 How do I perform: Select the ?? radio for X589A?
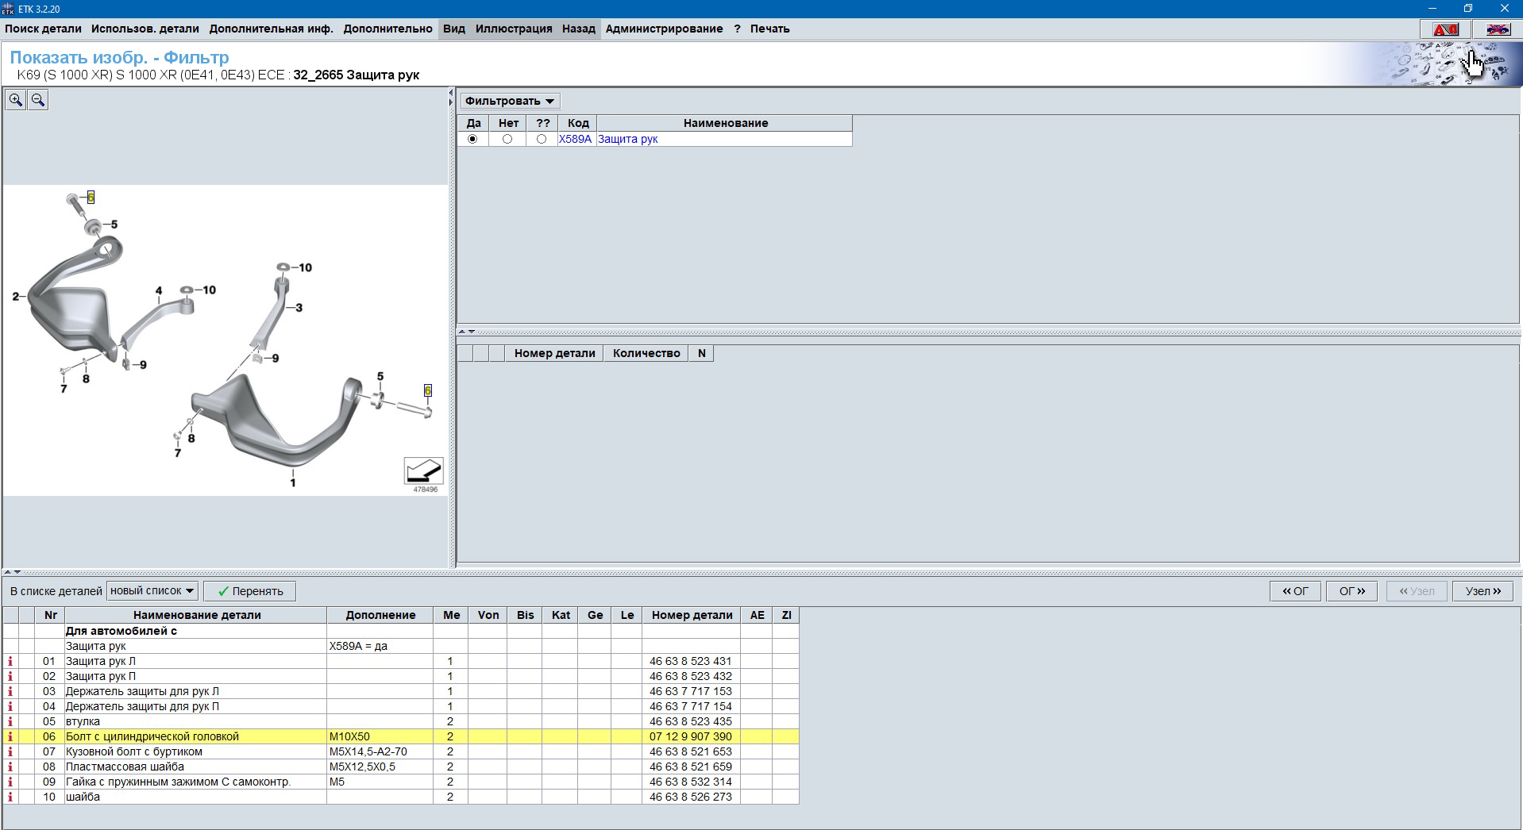(x=542, y=139)
